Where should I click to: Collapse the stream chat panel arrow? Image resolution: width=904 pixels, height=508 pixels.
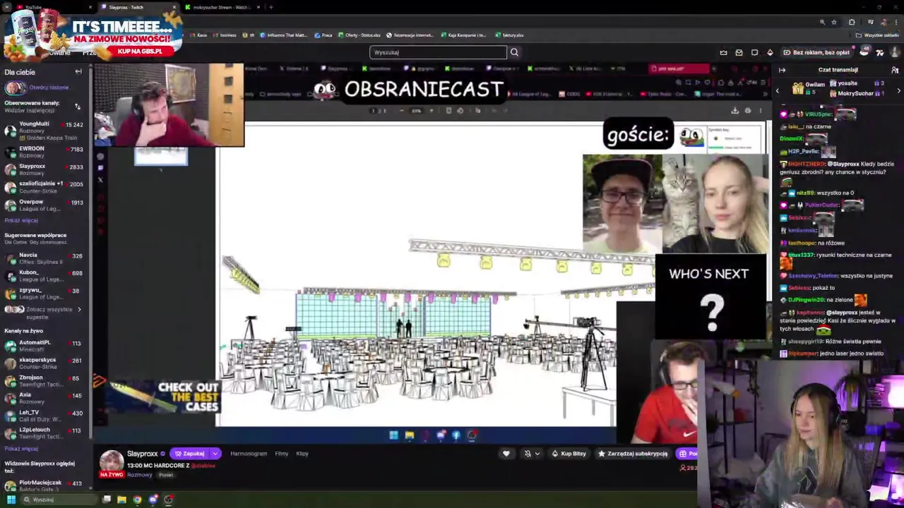pyautogui.click(x=782, y=70)
